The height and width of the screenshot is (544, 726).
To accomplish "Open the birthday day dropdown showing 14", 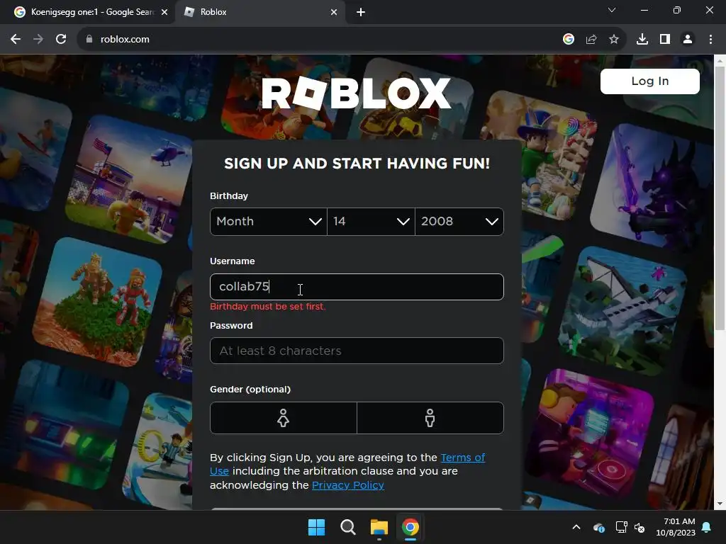I will 371,222.
